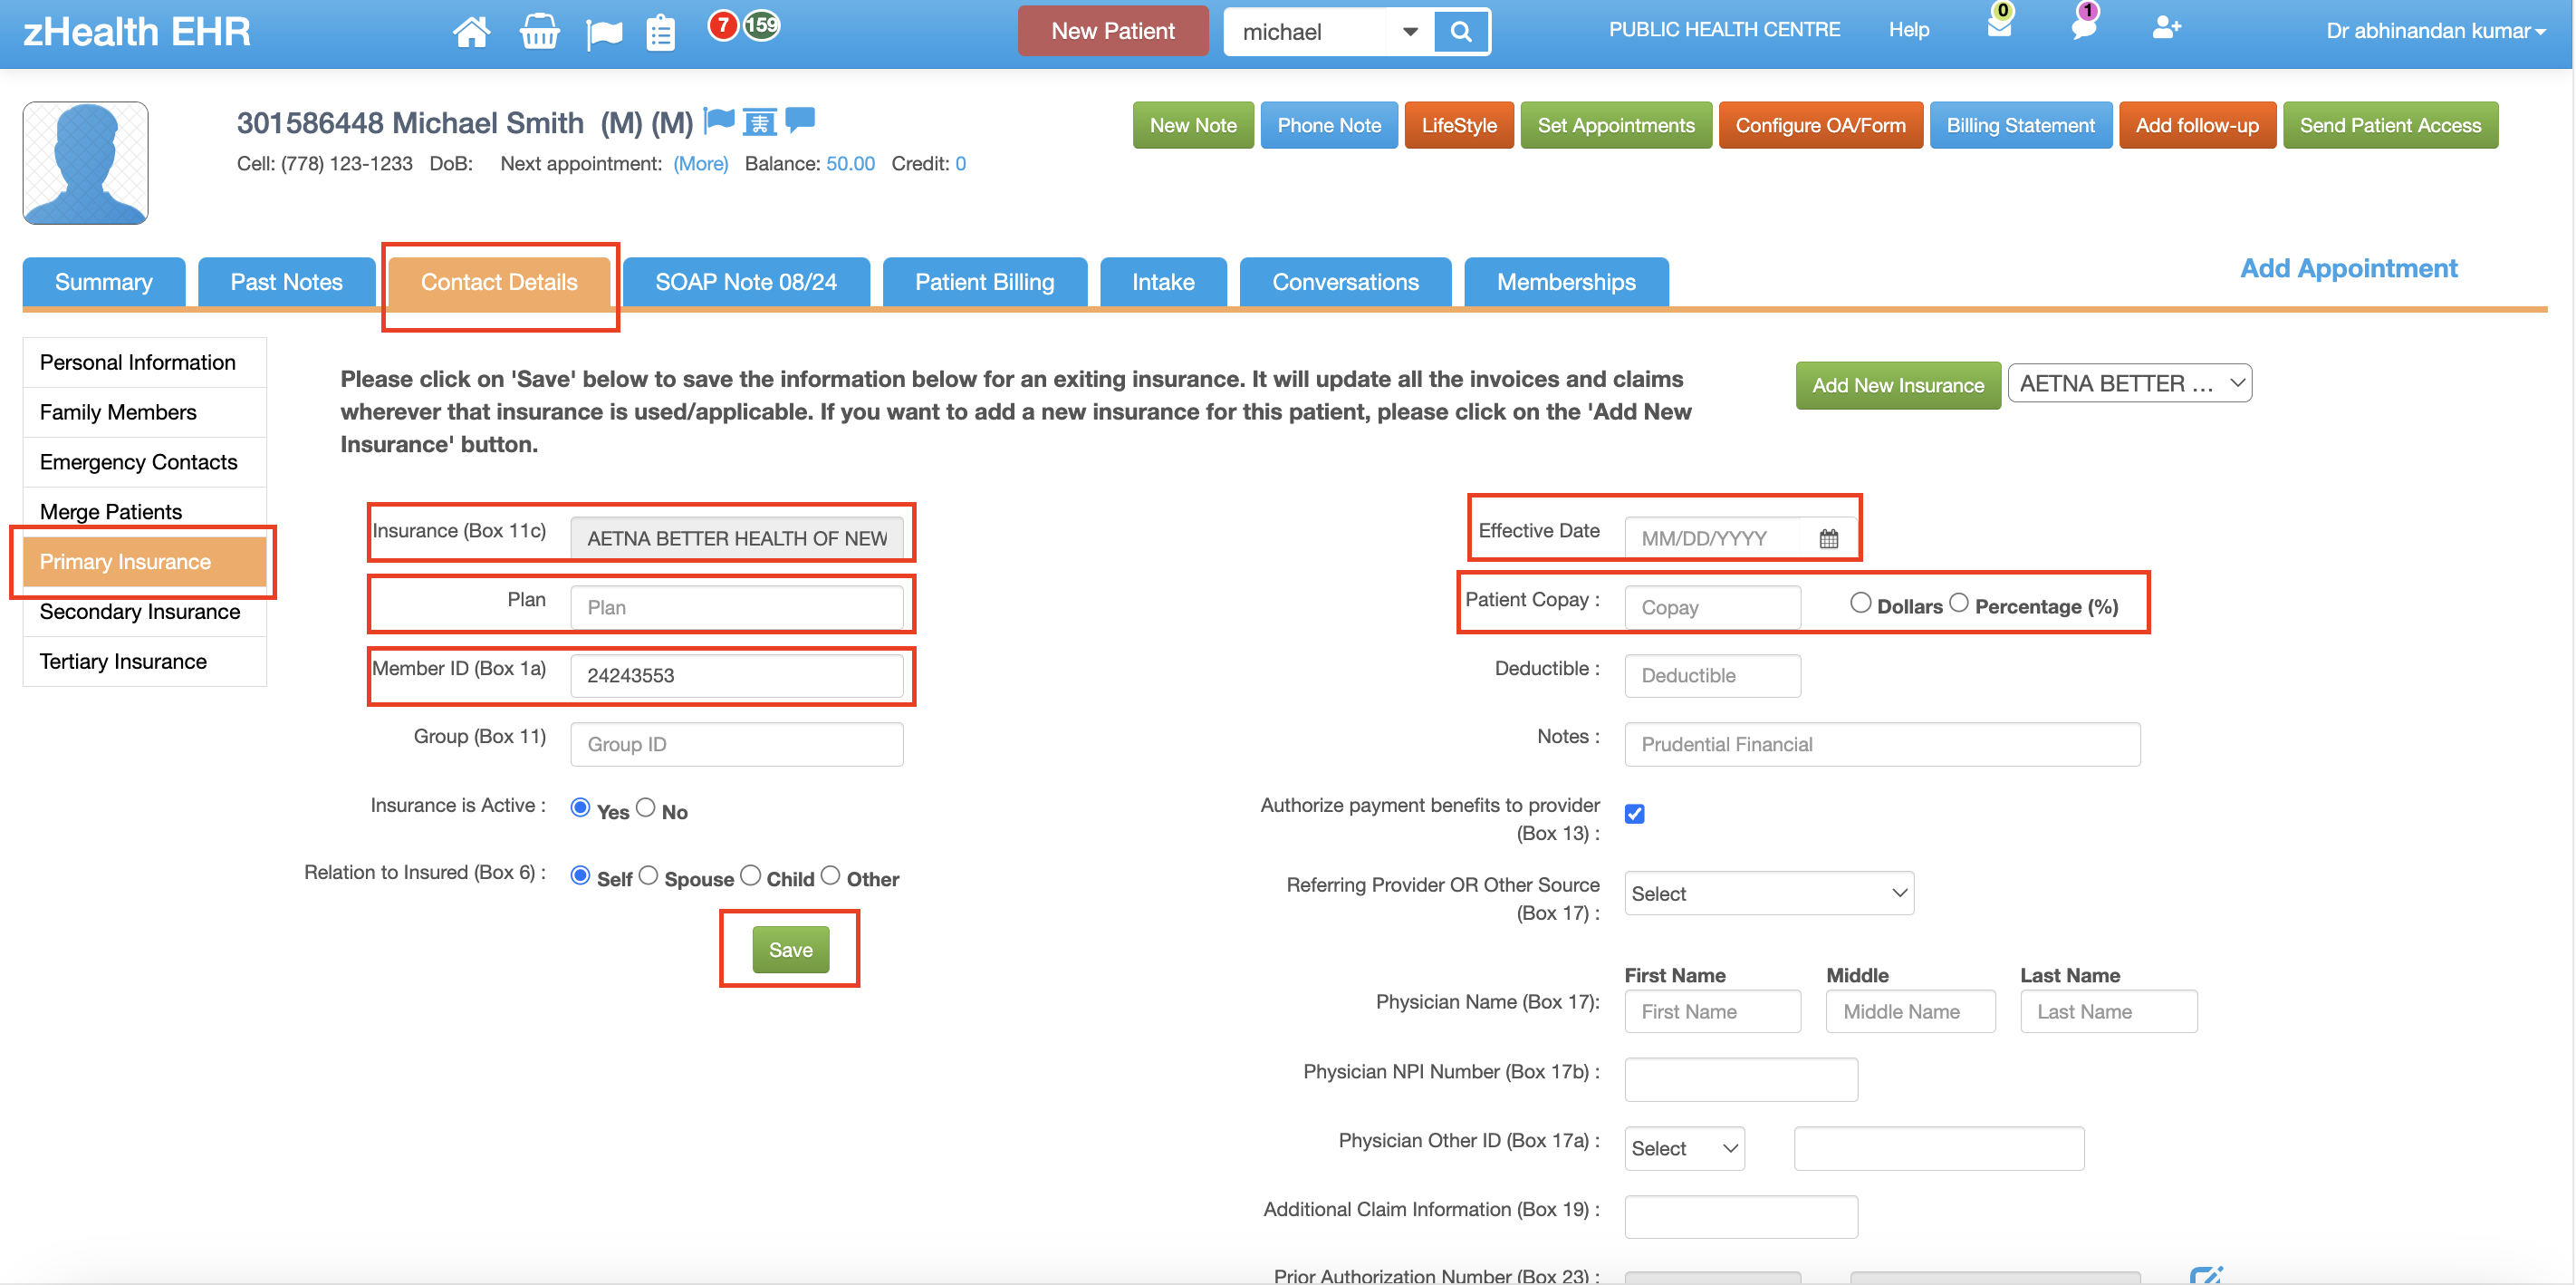Select Secondary Insurance in sidebar
2576x1285 pixels.
point(145,612)
